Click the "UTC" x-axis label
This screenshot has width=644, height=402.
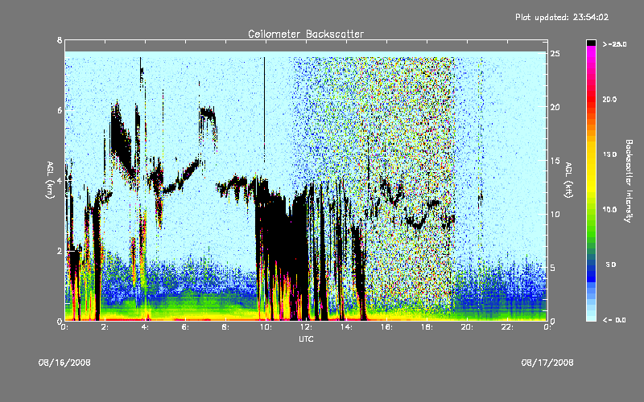306,338
